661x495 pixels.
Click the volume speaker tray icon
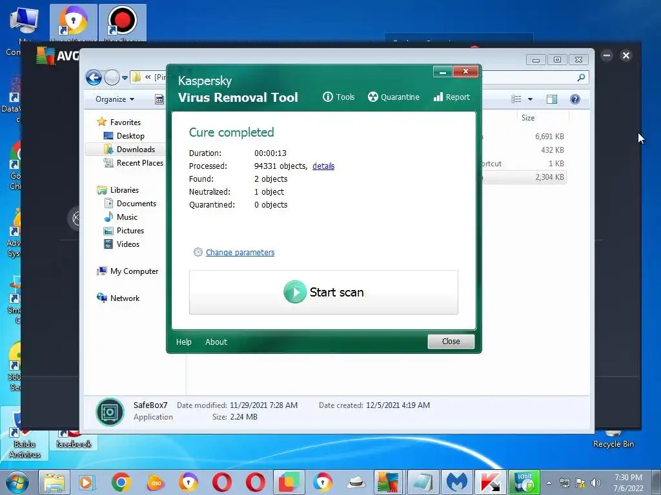pos(596,483)
